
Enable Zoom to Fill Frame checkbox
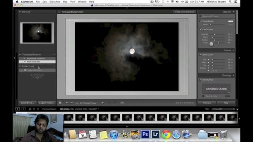coord(200,16)
